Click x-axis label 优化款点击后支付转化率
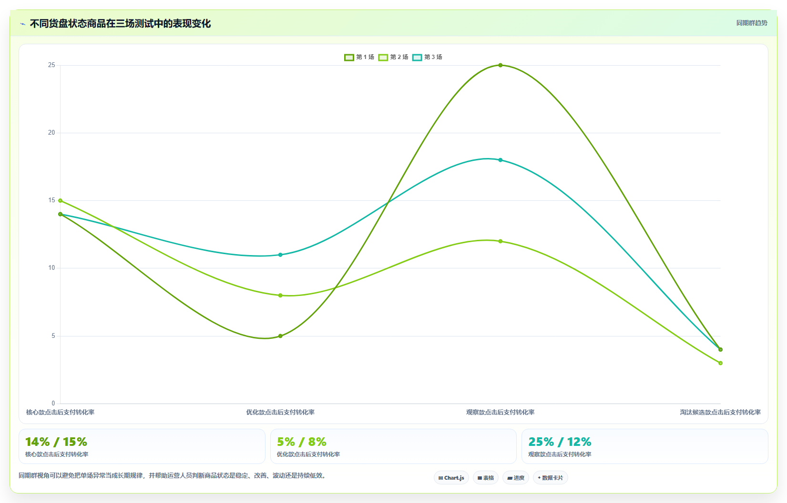Viewport: 787px width, 503px height. coord(280,412)
